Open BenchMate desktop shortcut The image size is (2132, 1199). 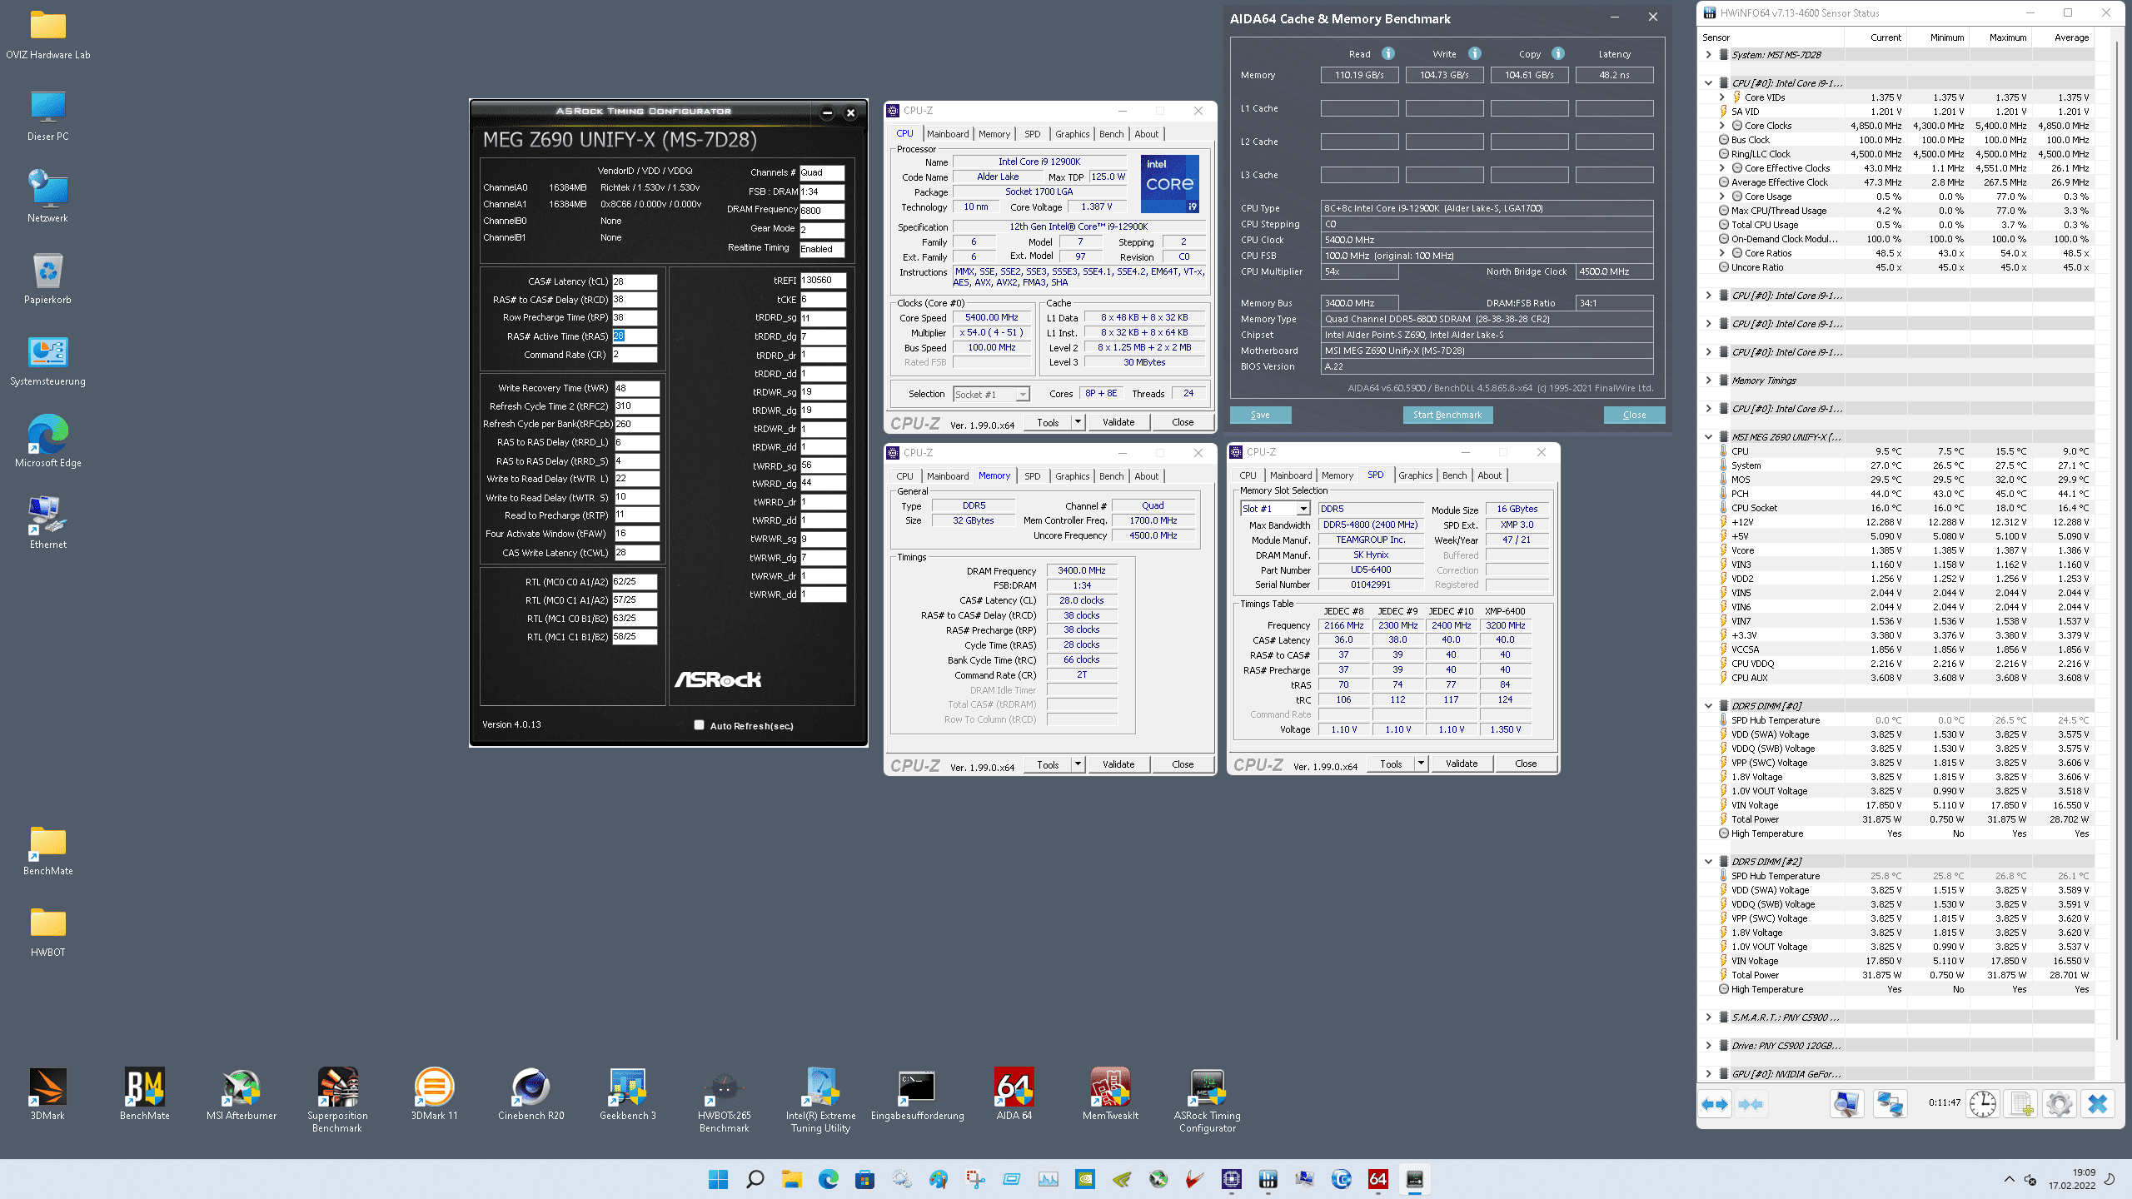click(x=144, y=1095)
